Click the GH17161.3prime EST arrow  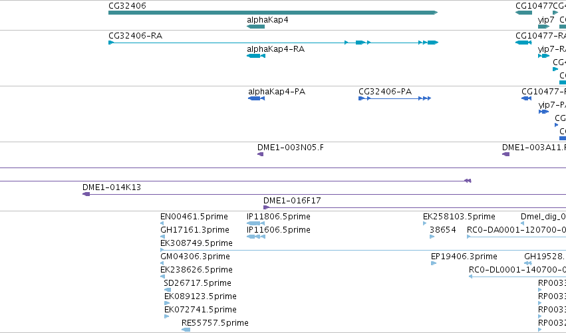(162, 237)
